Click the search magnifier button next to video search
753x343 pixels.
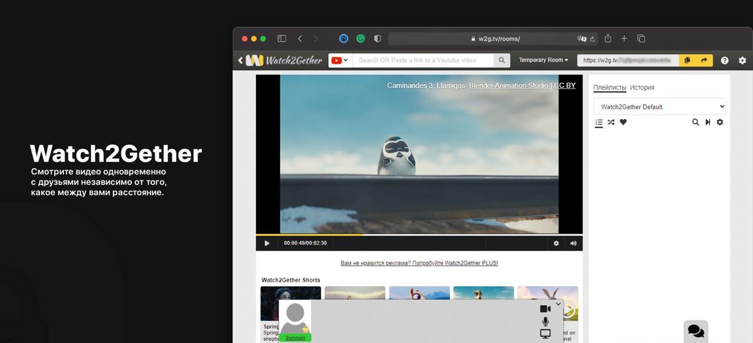[x=501, y=60]
